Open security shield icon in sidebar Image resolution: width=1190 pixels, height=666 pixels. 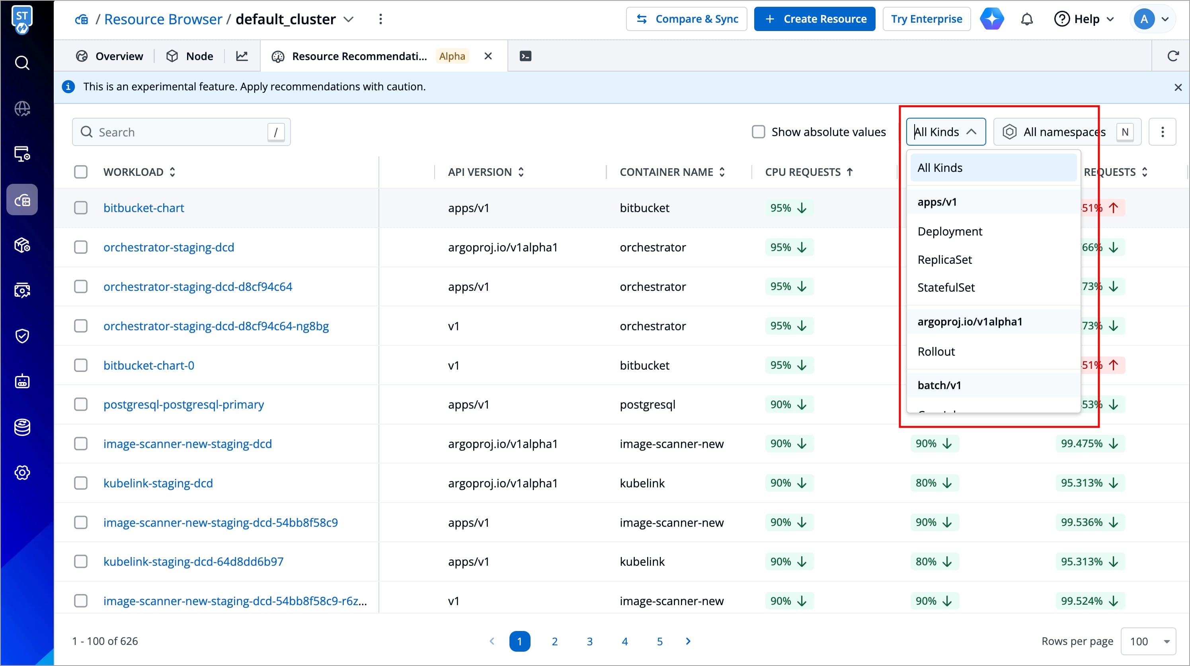point(22,336)
